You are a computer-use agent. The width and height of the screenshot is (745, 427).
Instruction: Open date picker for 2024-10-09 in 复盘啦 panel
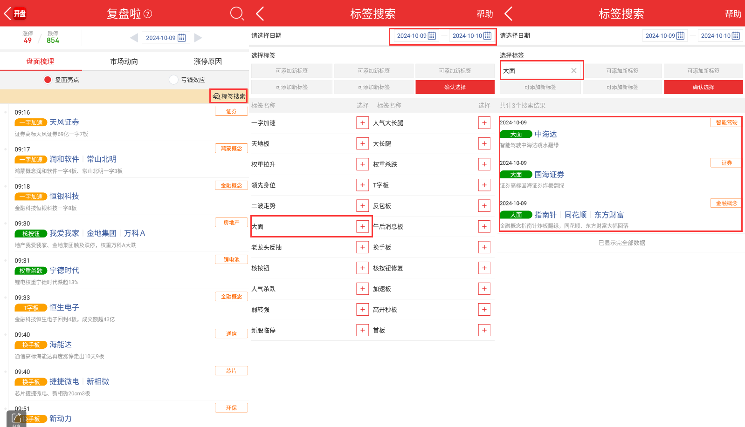(x=166, y=38)
